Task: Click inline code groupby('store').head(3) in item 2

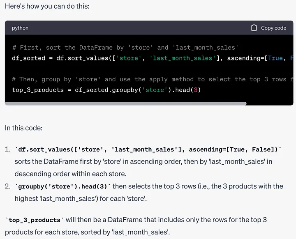Action: click(62, 186)
